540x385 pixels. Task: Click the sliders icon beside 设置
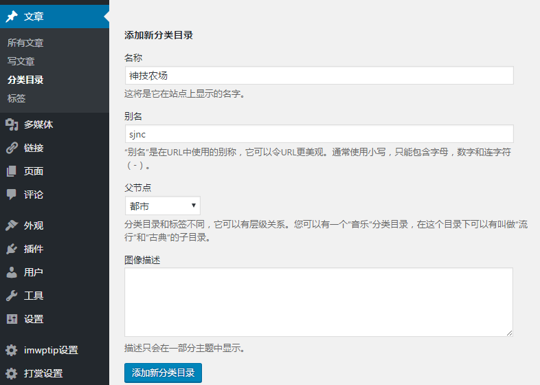pyautogui.click(x=12, y=319)
